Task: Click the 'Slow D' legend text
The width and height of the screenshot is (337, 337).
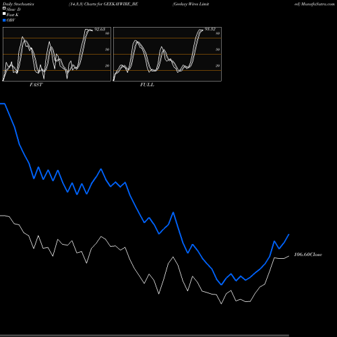Action: [x=13, y=9]
